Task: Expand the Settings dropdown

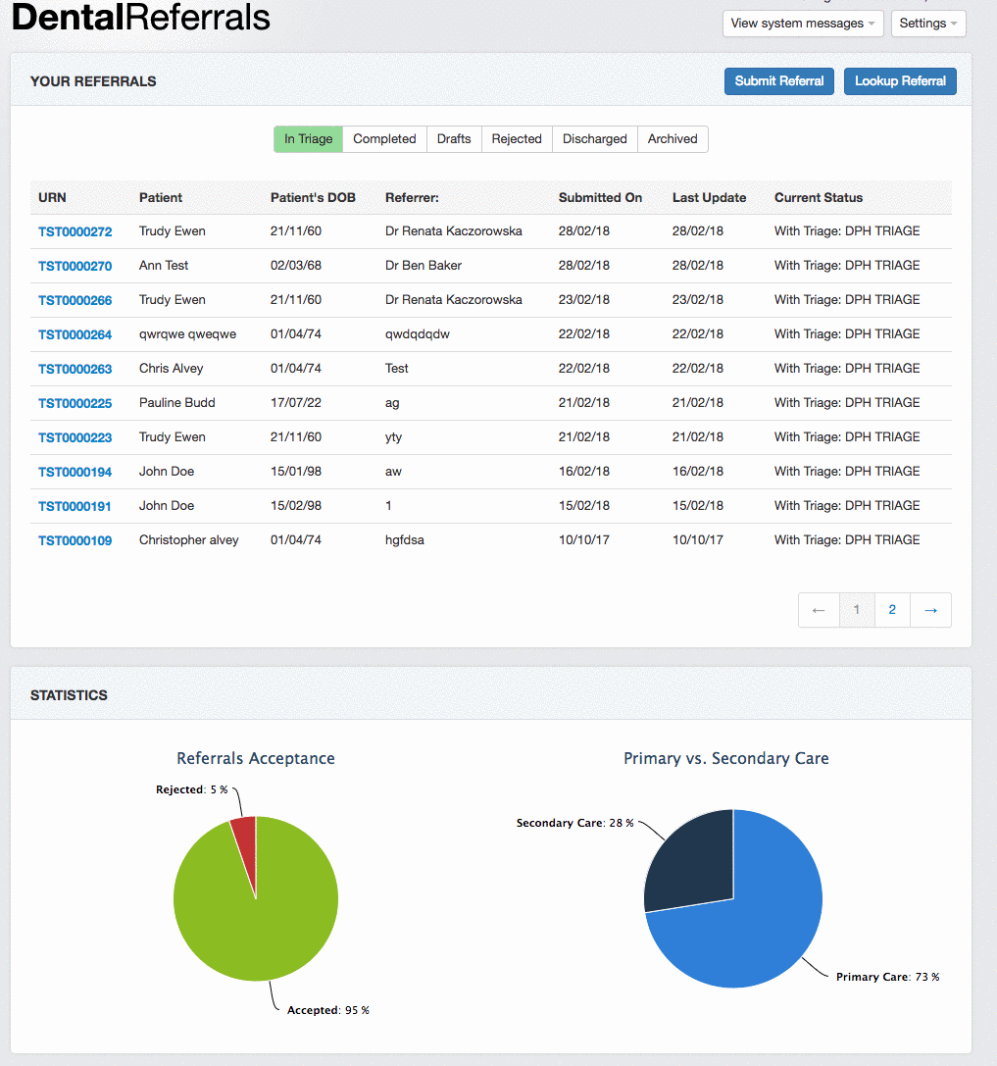Action: [927, 24]
